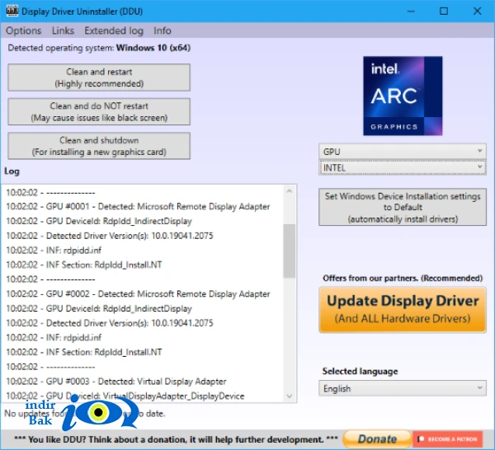This screenshot has width=495, height=450.
Task: Click Clean and restart button
Action: tap(99, 77)
